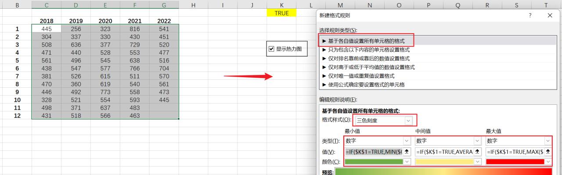Close the 新建格式规则 dialog

tap(550, 15)
